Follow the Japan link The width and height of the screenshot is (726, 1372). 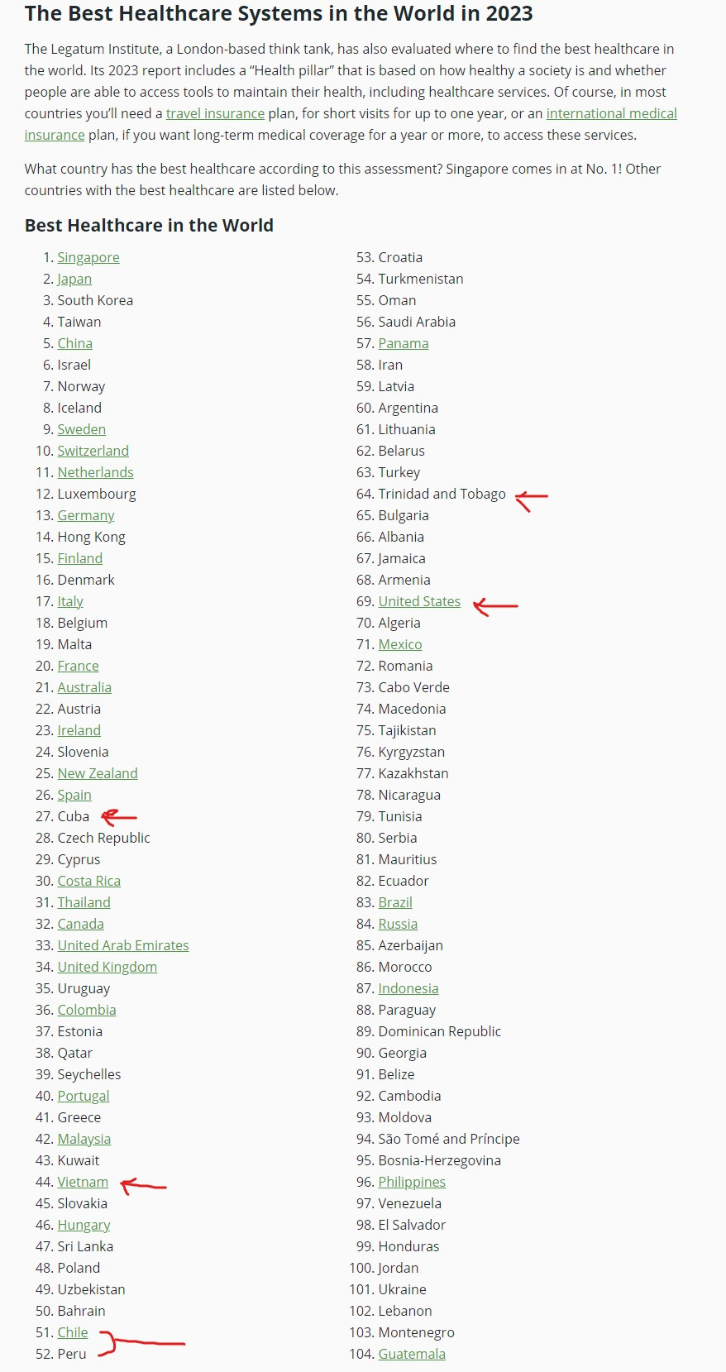pos(74,279)
